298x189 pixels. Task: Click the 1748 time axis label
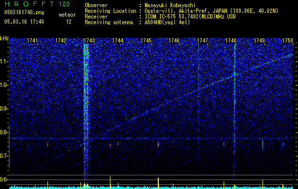(231, 41)
